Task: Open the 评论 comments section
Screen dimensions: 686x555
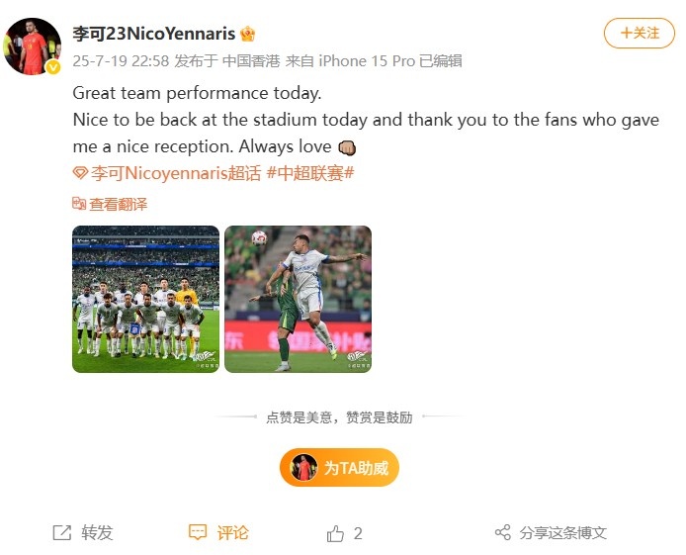Action: [232, 532]
